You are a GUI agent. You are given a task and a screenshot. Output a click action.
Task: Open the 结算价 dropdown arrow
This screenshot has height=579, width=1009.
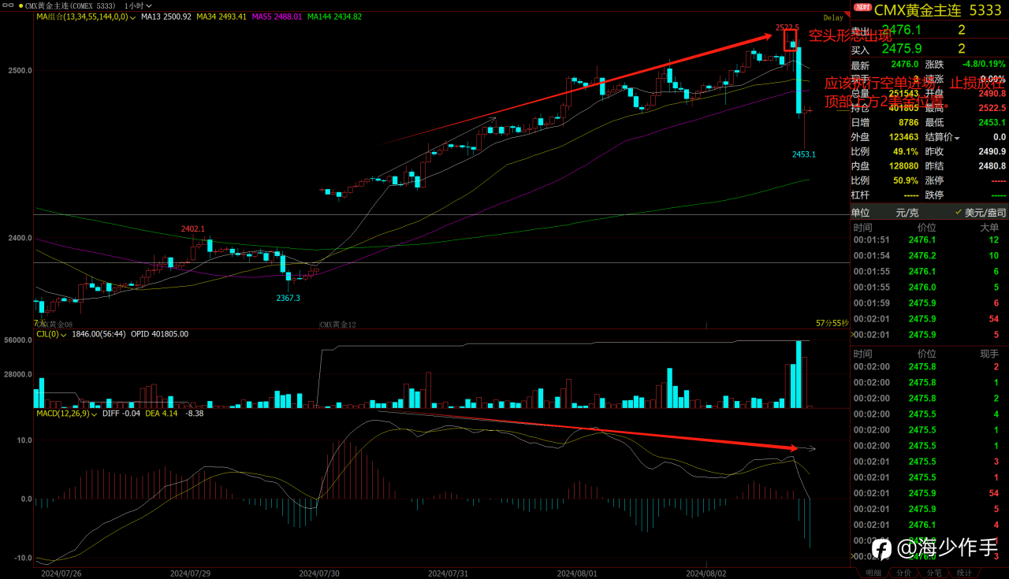coord(957,137)
